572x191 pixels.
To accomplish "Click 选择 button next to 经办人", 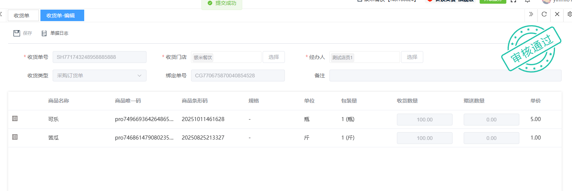I will (x=412, y=57).
